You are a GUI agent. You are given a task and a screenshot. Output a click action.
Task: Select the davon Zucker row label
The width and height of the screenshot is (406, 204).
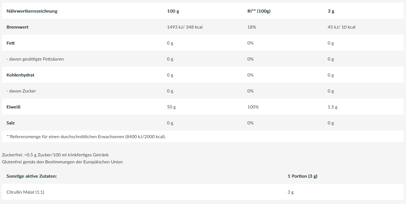(21, 91)
